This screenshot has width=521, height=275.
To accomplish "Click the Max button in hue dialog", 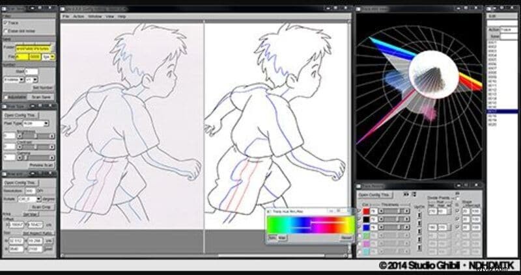I will pos(282,238).
